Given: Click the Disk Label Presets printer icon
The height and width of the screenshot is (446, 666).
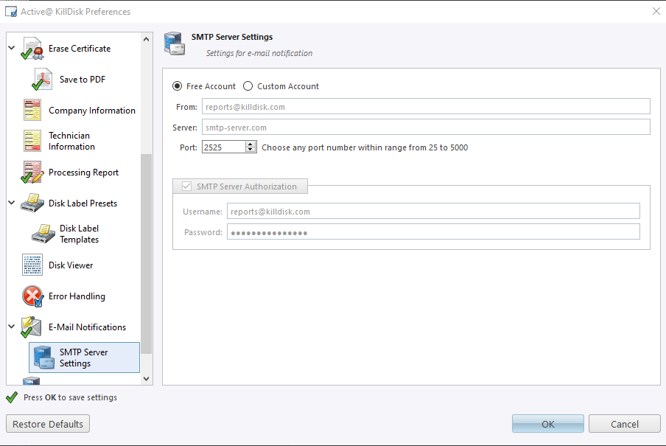Looking at the screenshot, I should click(31, 203).
